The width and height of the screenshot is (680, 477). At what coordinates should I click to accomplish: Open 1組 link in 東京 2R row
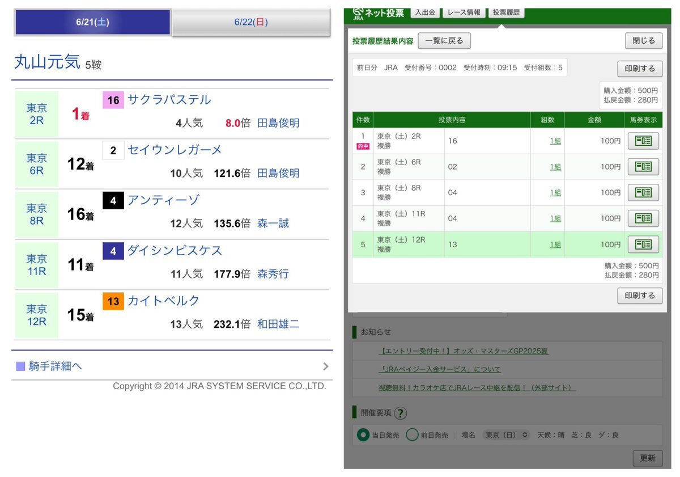555,141
